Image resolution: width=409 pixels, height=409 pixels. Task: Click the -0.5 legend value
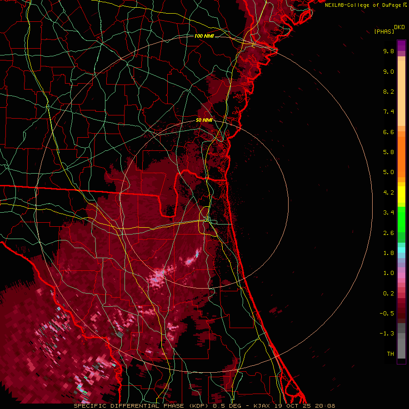click(x=387, y=314)
